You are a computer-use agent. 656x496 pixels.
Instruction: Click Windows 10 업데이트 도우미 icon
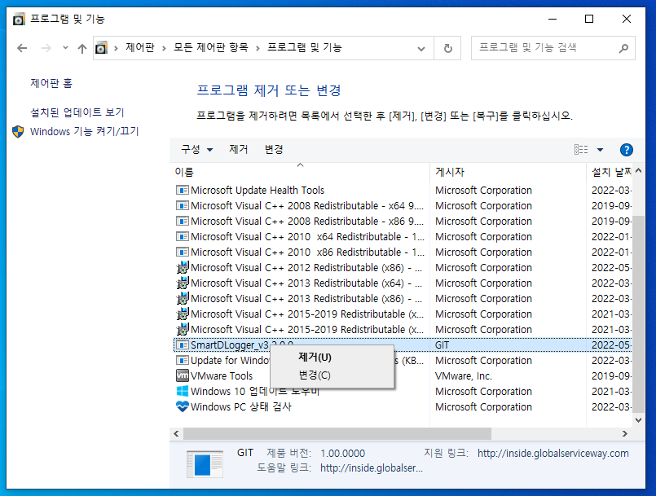click(x=182, y=392)
